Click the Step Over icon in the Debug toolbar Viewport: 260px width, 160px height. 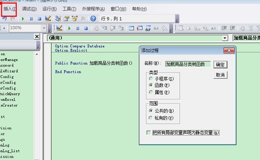point(113,28)
